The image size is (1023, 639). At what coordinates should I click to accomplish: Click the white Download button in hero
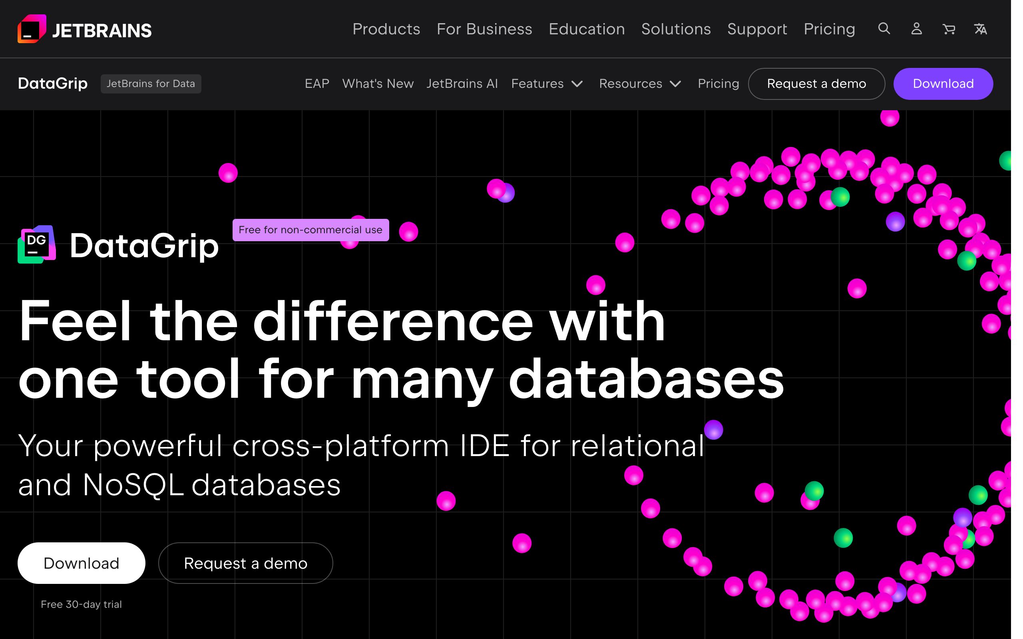coord(82,563)
